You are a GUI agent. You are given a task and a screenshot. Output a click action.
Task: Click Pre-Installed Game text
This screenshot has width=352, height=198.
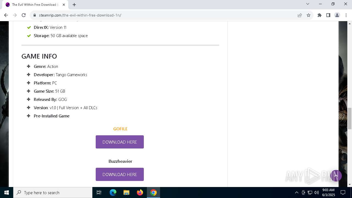click(52, 116)
